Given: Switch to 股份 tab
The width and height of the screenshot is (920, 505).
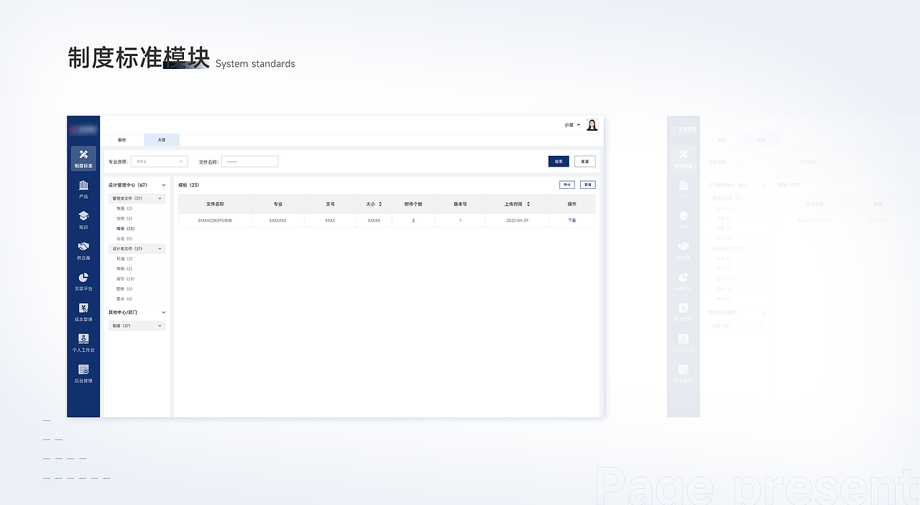Looking at the screenshot, I should [x=122, y=140].
